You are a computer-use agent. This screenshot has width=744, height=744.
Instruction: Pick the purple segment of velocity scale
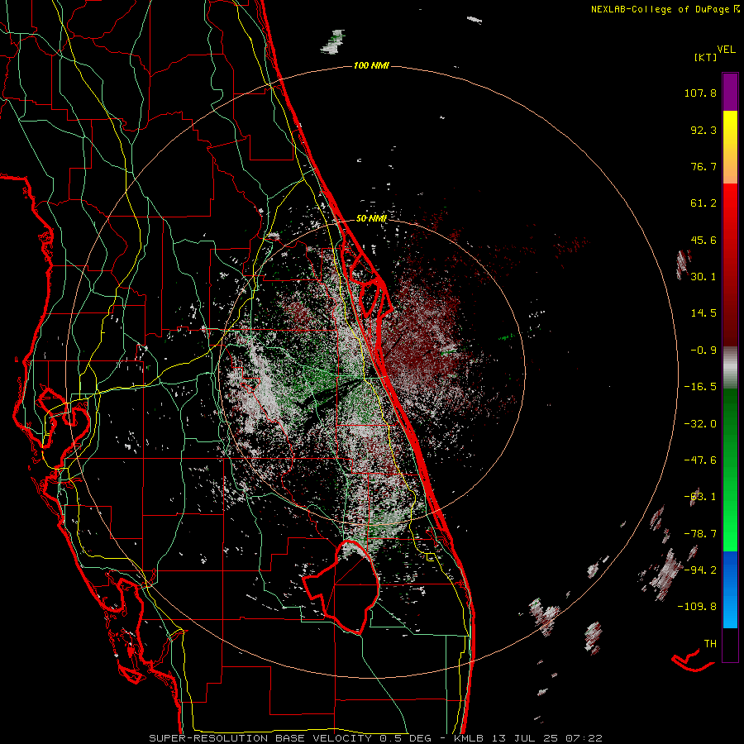(x=730, y=92)
